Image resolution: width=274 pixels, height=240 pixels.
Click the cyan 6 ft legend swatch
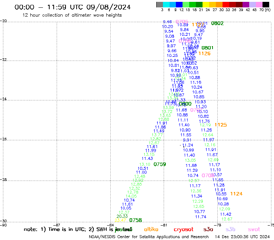[166, 4]
